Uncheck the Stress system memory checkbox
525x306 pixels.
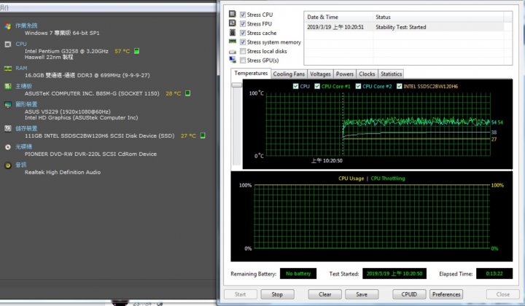243,42
